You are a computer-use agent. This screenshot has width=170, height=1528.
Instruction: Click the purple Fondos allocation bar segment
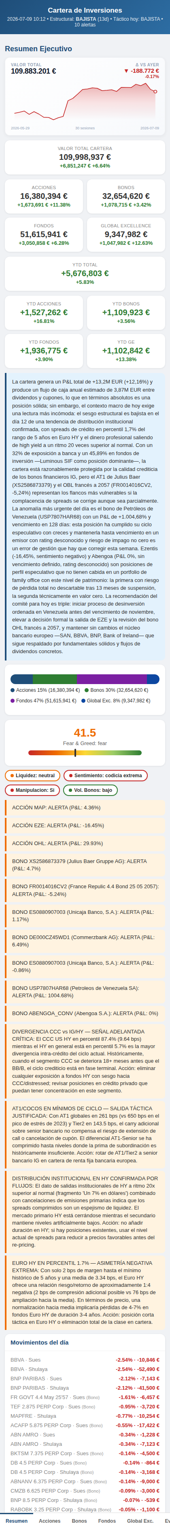[x=112, y=679]
